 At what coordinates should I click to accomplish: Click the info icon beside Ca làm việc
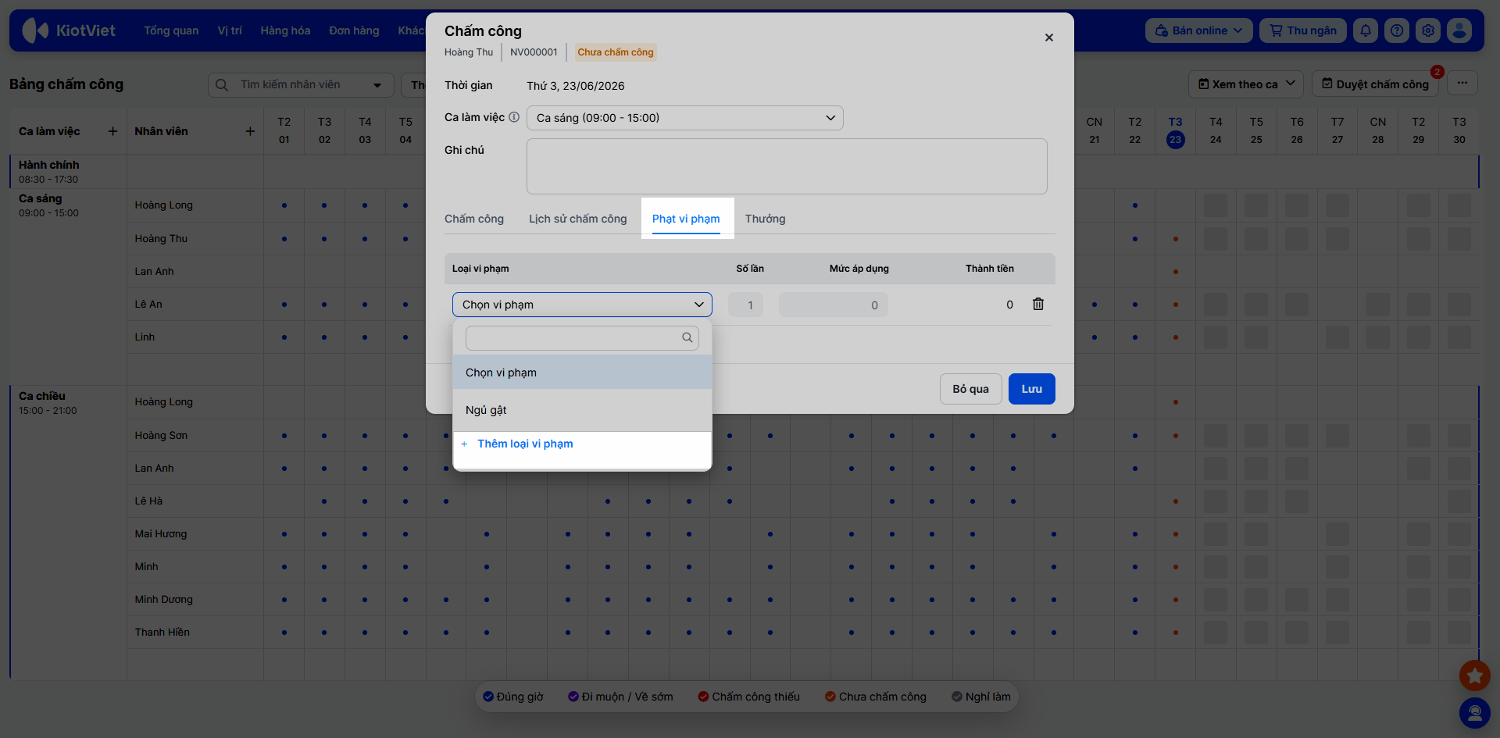pyautogui.click(x=514, y=117)
